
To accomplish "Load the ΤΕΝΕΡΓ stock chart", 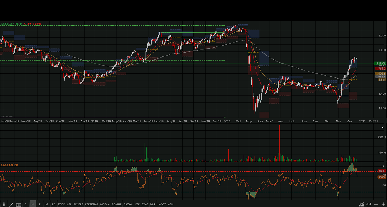I will (x=78, y=204).
